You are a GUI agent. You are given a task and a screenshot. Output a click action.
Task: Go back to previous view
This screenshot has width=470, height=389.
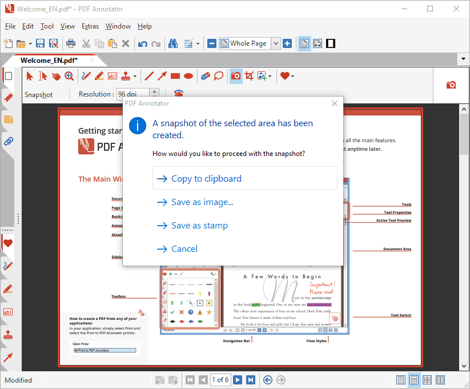[268, 380]
